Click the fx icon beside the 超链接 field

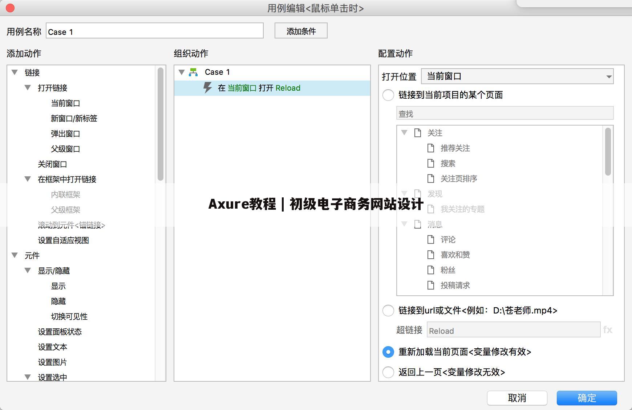[x=608, y=330]
